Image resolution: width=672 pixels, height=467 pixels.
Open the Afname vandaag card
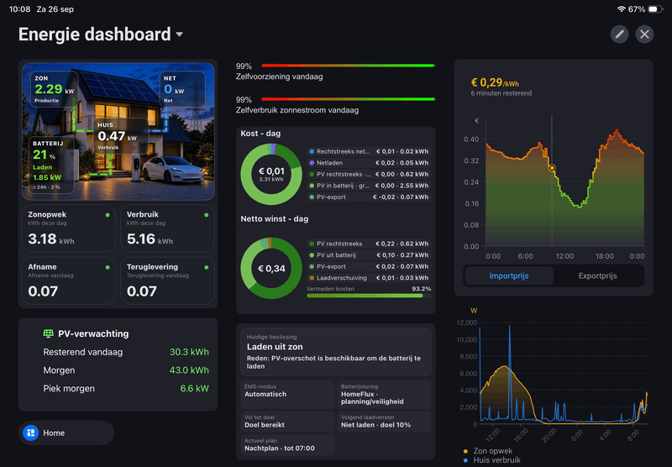click(69, 281)
